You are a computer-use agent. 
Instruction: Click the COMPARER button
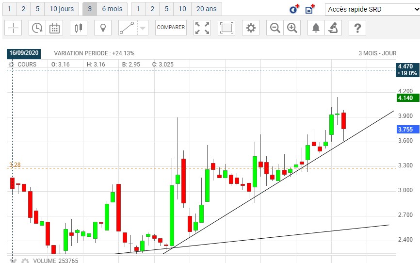pos(171,28)
